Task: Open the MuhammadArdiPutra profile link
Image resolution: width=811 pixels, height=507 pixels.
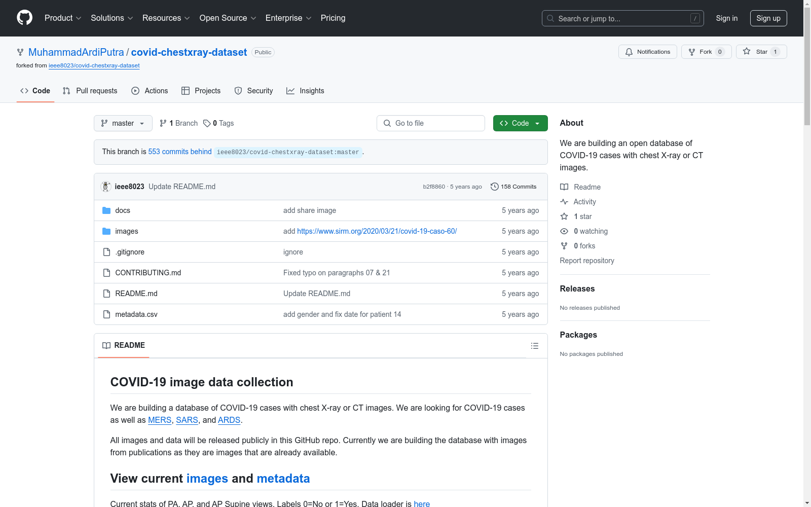Action: coord(76,52)
